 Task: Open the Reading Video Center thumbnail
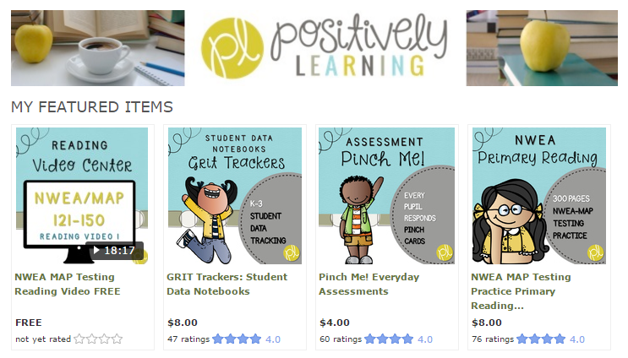[82, 196]
